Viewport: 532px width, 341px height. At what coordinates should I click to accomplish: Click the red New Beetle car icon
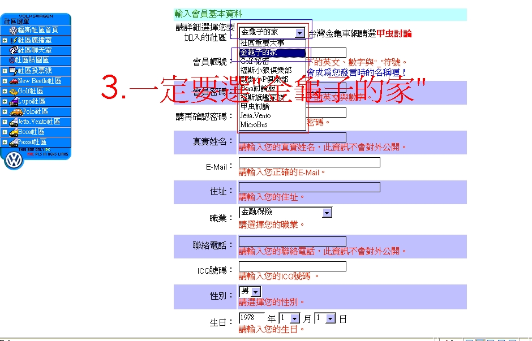pyautogui.click(x=13, y=81)
